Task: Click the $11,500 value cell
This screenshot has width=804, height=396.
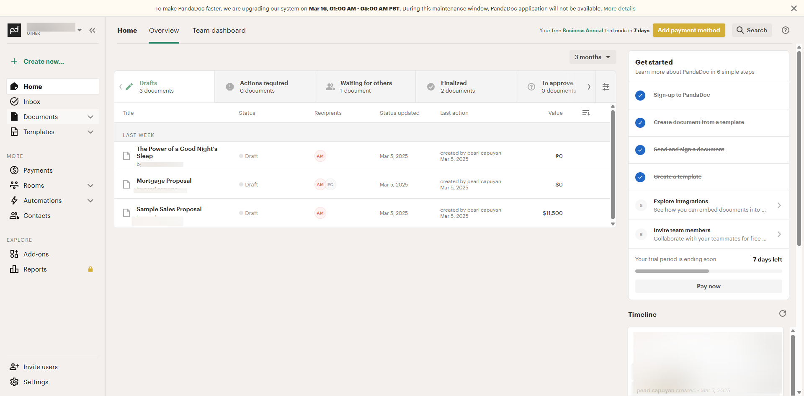Action: (x=552, y=213)
